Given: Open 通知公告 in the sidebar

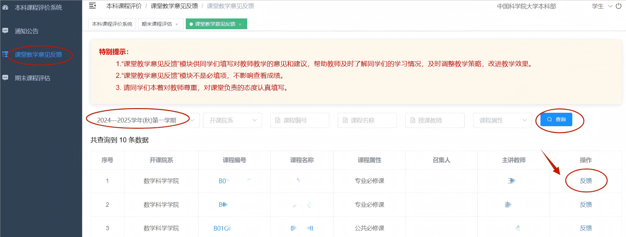Looking at the screenshot, I should [x=27, y=31].
